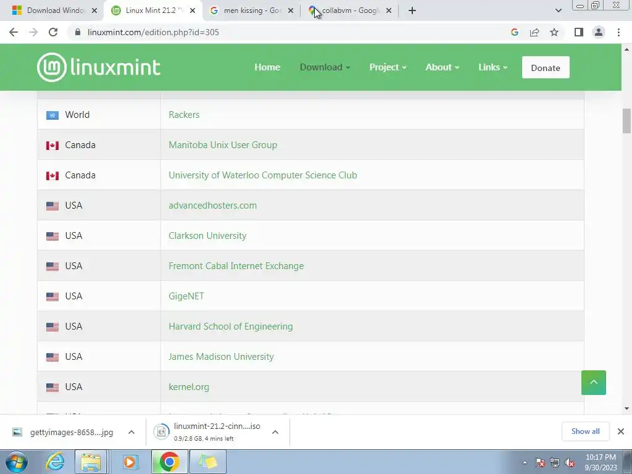
Task: Bookmark this page with the star icon
Action: 554,32
